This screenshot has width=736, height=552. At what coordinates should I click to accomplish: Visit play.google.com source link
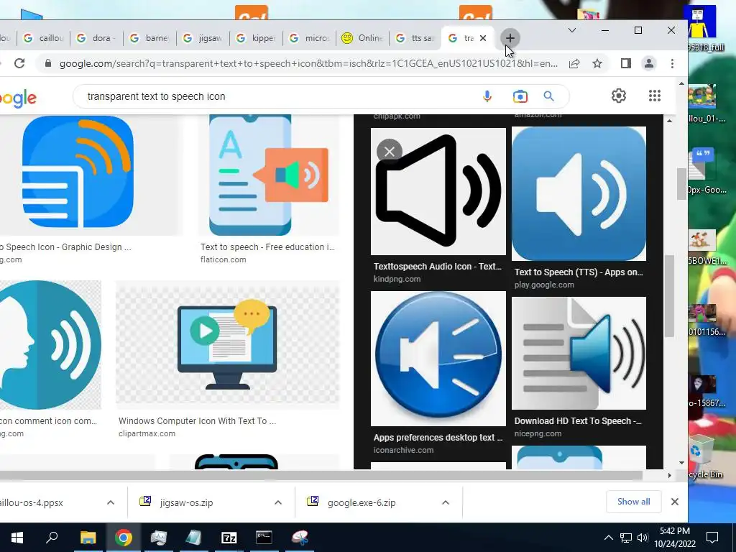(544, 285)
